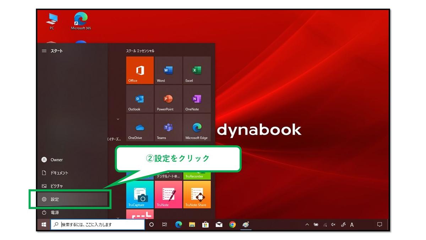426x240 pixels.
Task: Collapse the group chevron in the app list
Action: 118,119
